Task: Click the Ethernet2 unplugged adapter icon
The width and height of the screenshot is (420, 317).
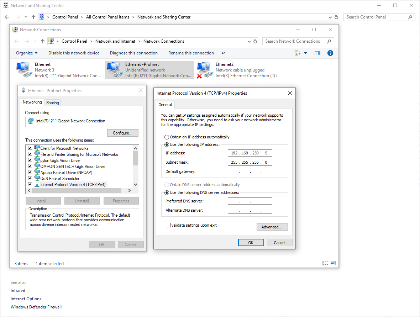Action: (204, 70)
